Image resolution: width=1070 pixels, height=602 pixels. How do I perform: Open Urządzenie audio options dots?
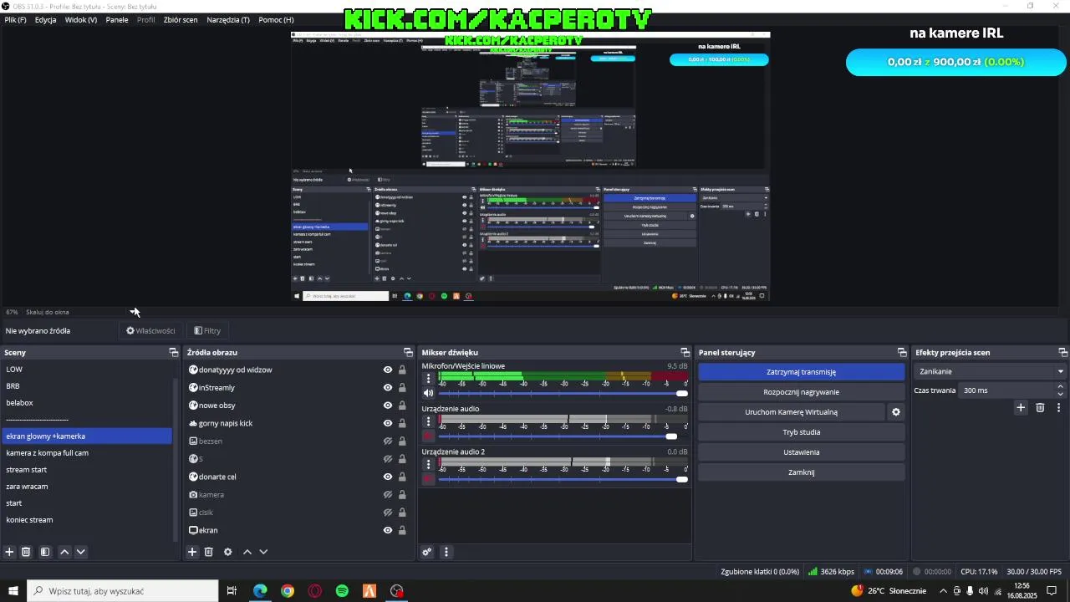[x=429, y=421]
